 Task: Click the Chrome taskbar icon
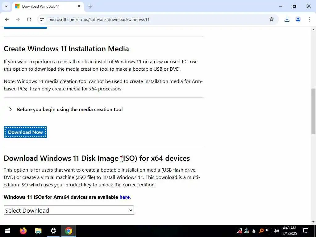tap(69, 231)
